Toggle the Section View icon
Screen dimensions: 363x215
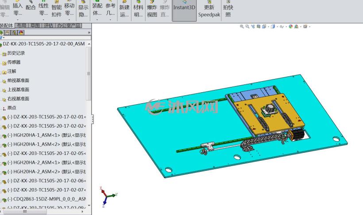[x=259, y=26]
